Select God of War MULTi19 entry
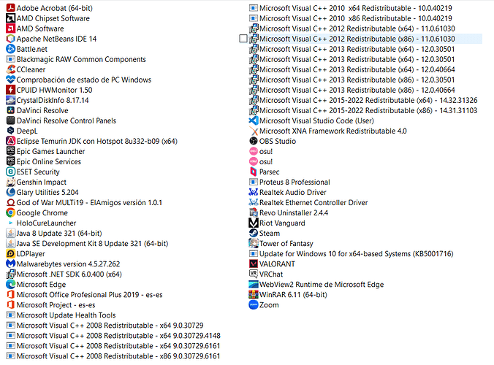 click(x=84, y=202)
